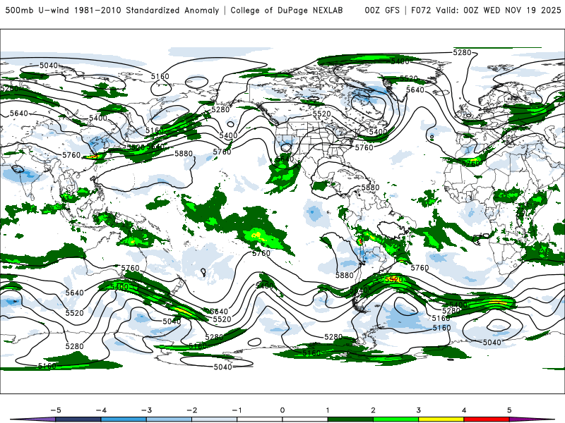Click the "00Z GFS" model run label
The height and width of the screenshot is (423, 565).
tap(382, 11)
